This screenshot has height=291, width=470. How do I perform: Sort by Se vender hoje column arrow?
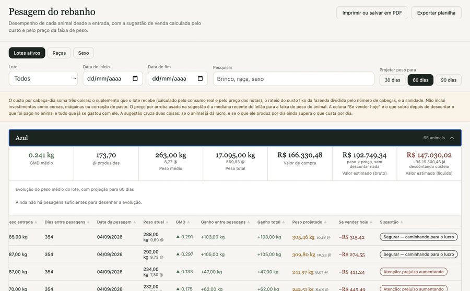point(371,222)
